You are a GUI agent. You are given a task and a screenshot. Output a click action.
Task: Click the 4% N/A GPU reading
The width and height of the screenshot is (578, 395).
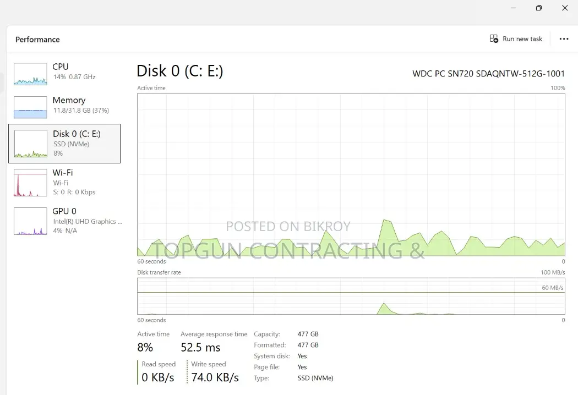66,231
